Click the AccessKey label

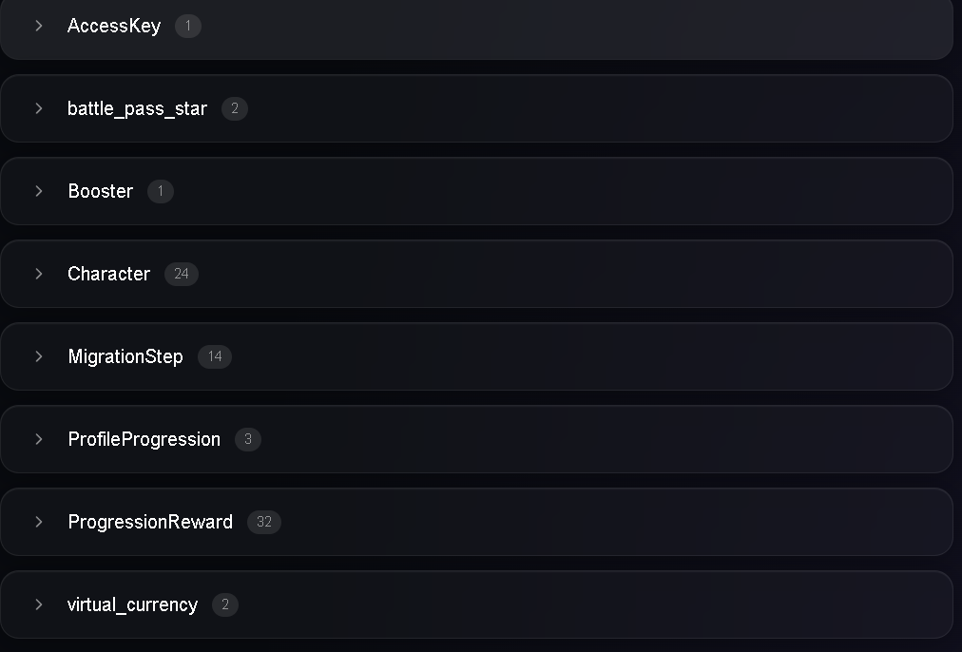coord(114,27)
